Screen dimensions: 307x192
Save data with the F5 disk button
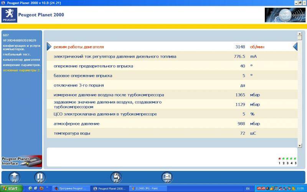(117, 177)
